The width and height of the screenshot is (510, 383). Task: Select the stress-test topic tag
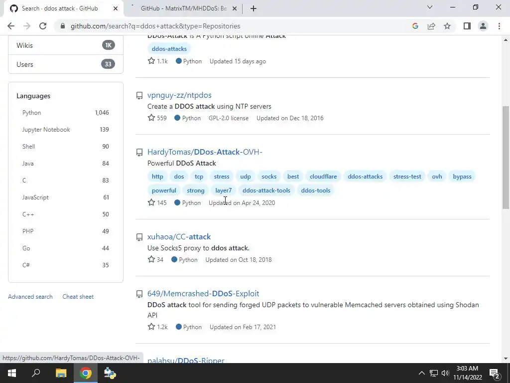[x=407, y=177]
